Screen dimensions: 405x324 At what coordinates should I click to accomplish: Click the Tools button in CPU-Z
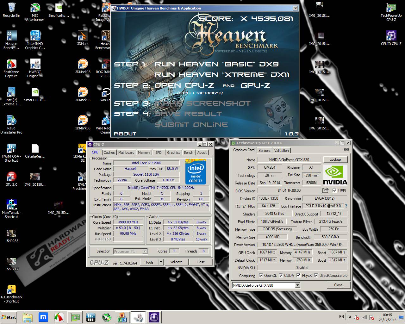click(x=149, y=262)
